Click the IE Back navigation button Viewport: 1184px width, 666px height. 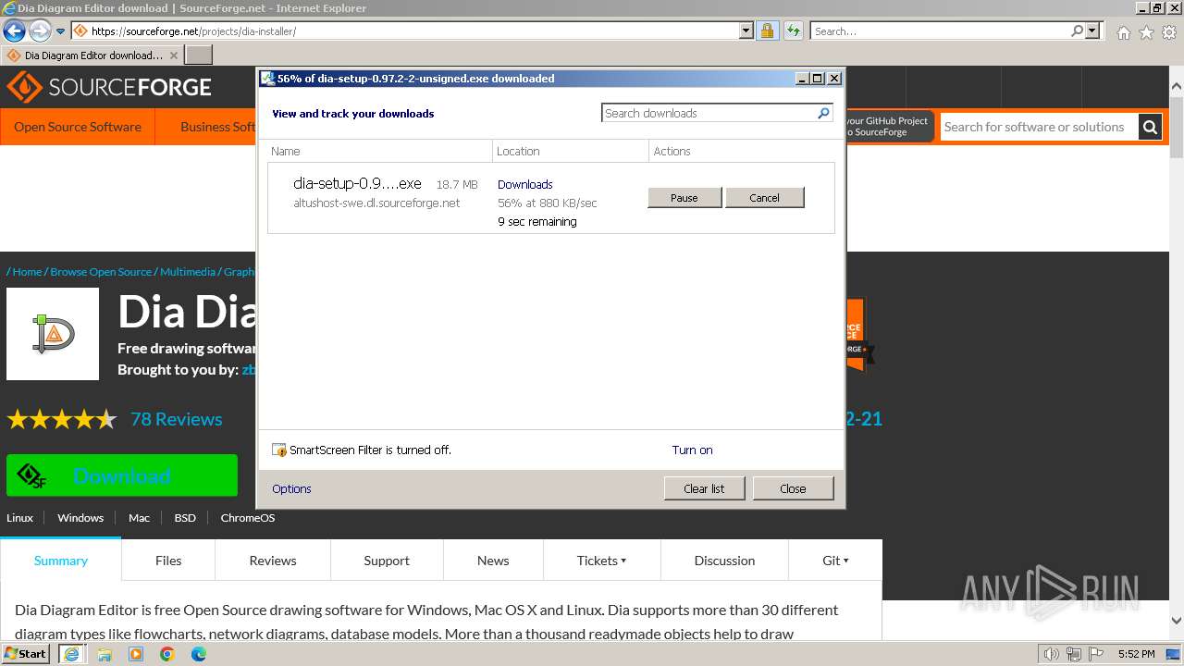(14, 31)
